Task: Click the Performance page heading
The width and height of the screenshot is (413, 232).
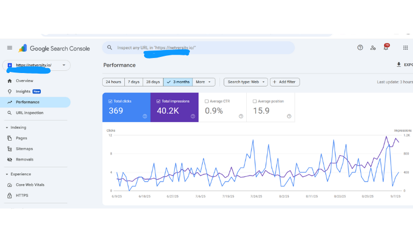Action: pyautogui.click(x=119, y=65)
